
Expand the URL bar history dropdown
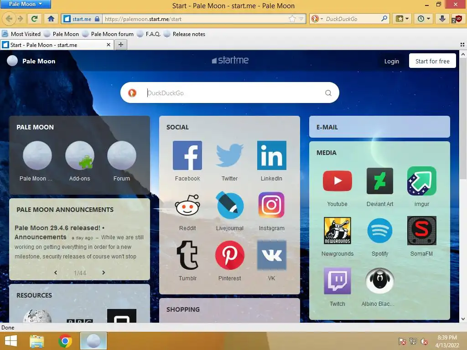point(301,19)
